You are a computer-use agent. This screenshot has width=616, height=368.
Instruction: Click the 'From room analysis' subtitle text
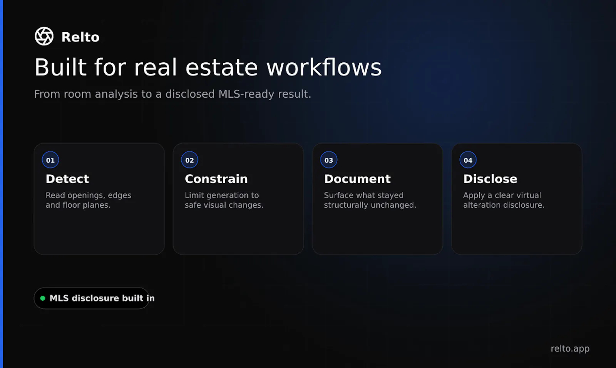point(172,94)
